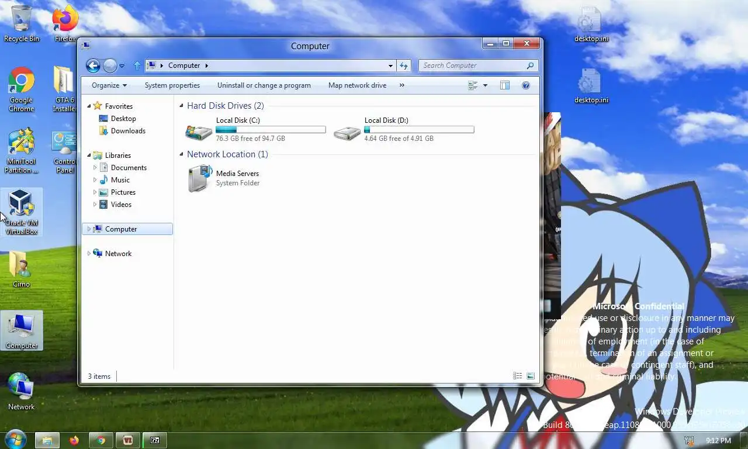Click the Computer icon in address bar
This screenshot has width=748, height=449.
click(151, 65)
